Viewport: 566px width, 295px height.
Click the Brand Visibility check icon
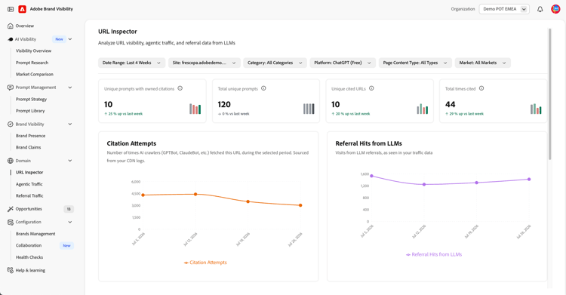[x=10, y=124]
